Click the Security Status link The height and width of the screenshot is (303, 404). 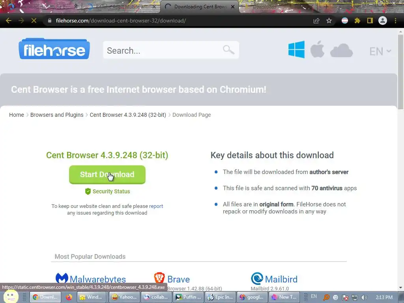pos(111,191)
